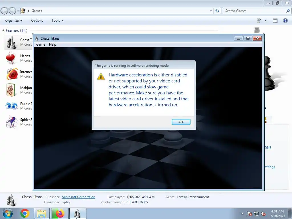This screenshot has width=292, height=219.
Task: Click the search magnifier icon
Action: coord(288,11)
